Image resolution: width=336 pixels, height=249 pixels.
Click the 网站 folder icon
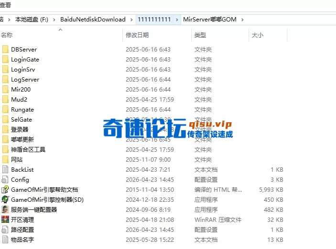[5, 160]
